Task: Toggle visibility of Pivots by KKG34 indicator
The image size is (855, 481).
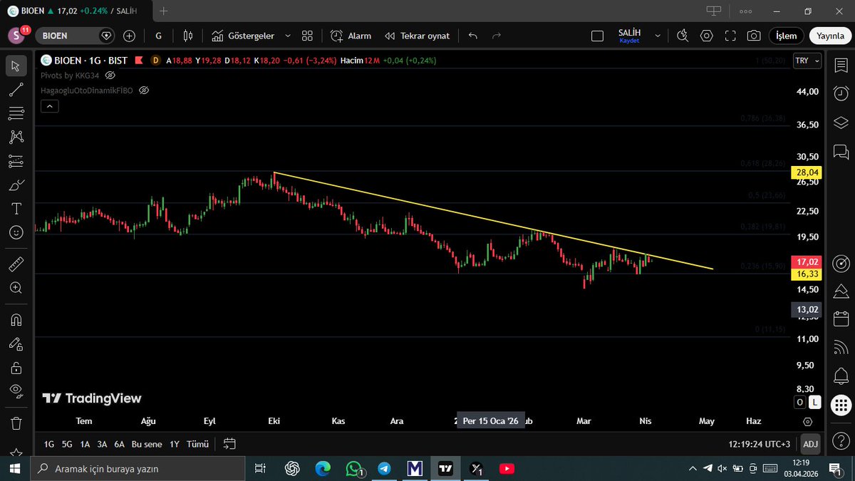Action: click(x=110, y=75)
